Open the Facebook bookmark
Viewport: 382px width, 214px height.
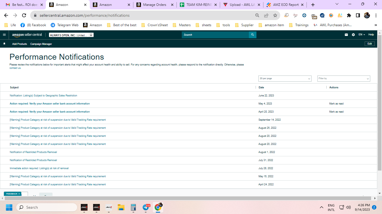33,25
